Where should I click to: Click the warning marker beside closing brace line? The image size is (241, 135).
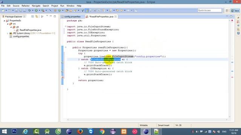tap(63, 77)
